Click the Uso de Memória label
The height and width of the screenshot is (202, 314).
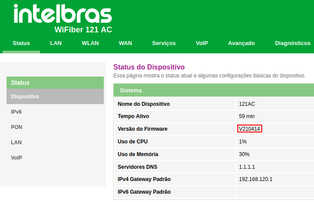click(x=138, y=154)
